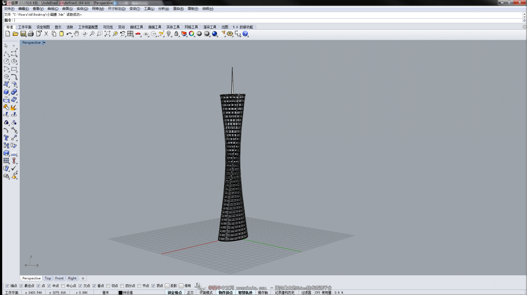Switch to the Right viewport tab
This screenshot has width=527, height=295.
[x=72, y=278]
